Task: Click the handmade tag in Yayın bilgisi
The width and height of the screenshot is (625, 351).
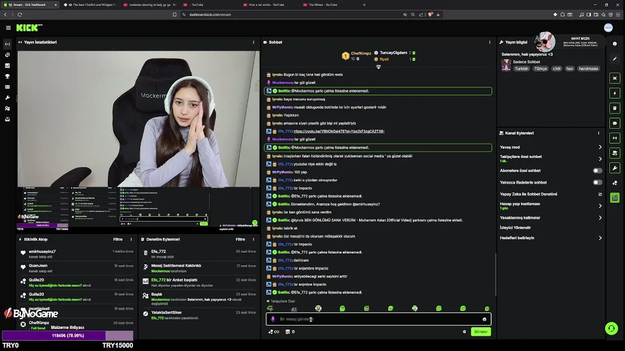Action: pos(588,69)
